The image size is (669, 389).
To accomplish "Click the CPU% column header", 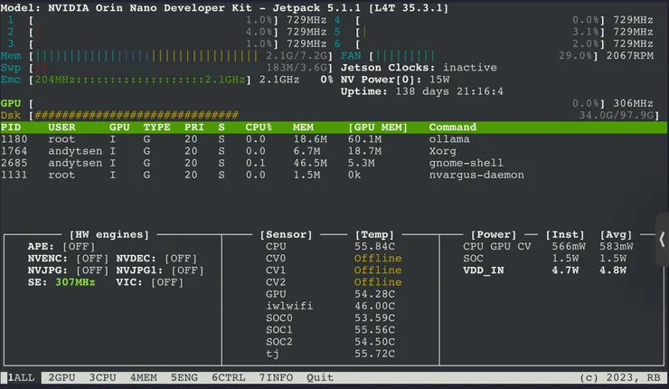I will click(x=259, y=128).
